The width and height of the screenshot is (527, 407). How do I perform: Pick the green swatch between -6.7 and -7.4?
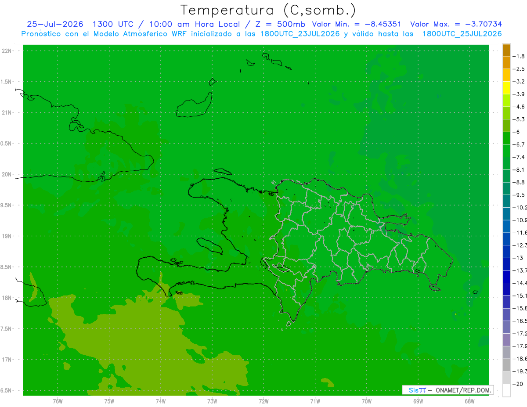click(x=506, y=151)
